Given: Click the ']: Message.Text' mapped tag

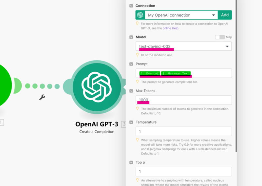Looking at the screenshot, I should 176,73.
